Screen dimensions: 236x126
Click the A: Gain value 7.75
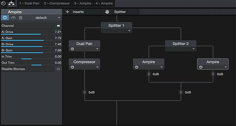pyautogui.click(x=58, y=38)
